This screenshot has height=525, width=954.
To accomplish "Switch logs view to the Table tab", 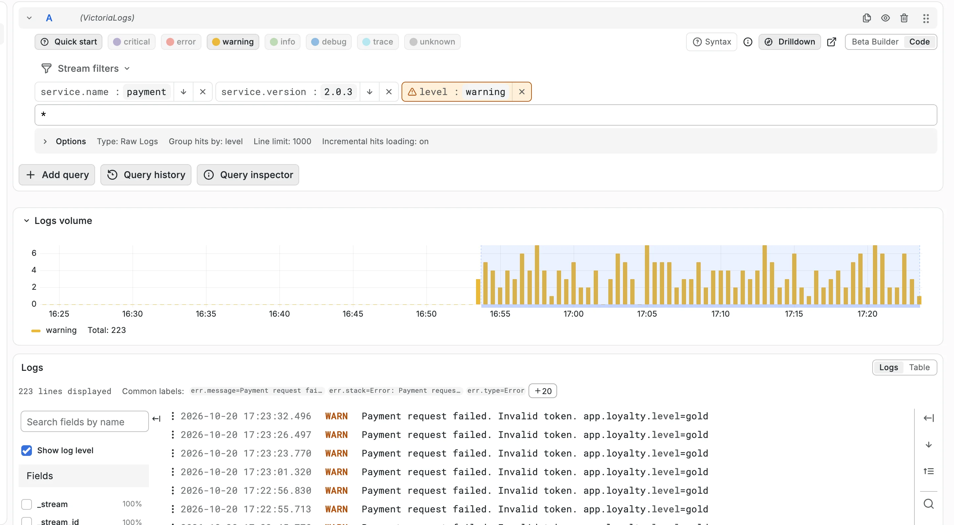I will 919,367.
